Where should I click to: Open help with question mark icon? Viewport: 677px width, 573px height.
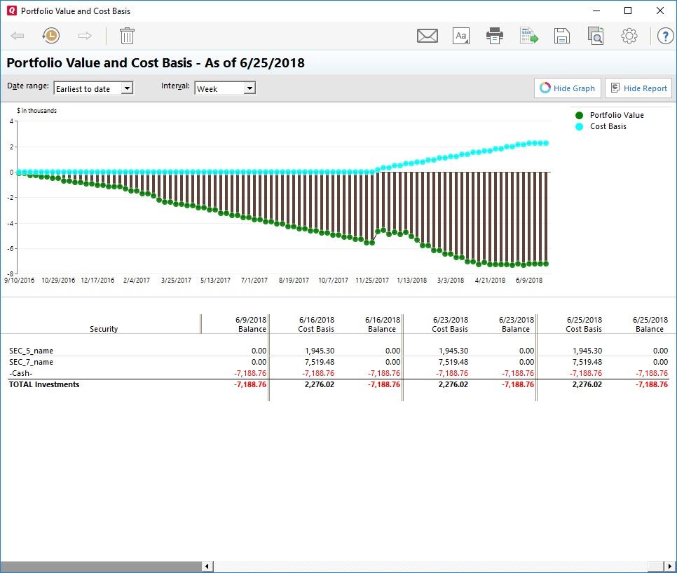(x=664, y=36)
